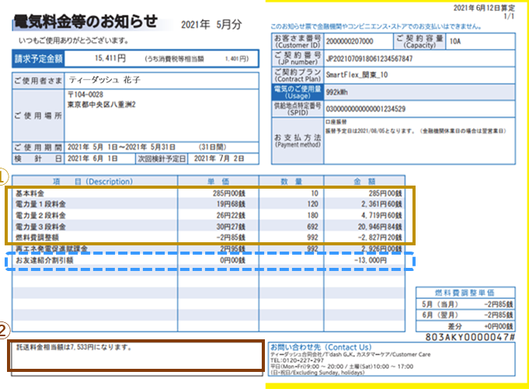Select the amount 20,946円84銭
Viewport: 529px width, 389px height.
coord(380,227)
